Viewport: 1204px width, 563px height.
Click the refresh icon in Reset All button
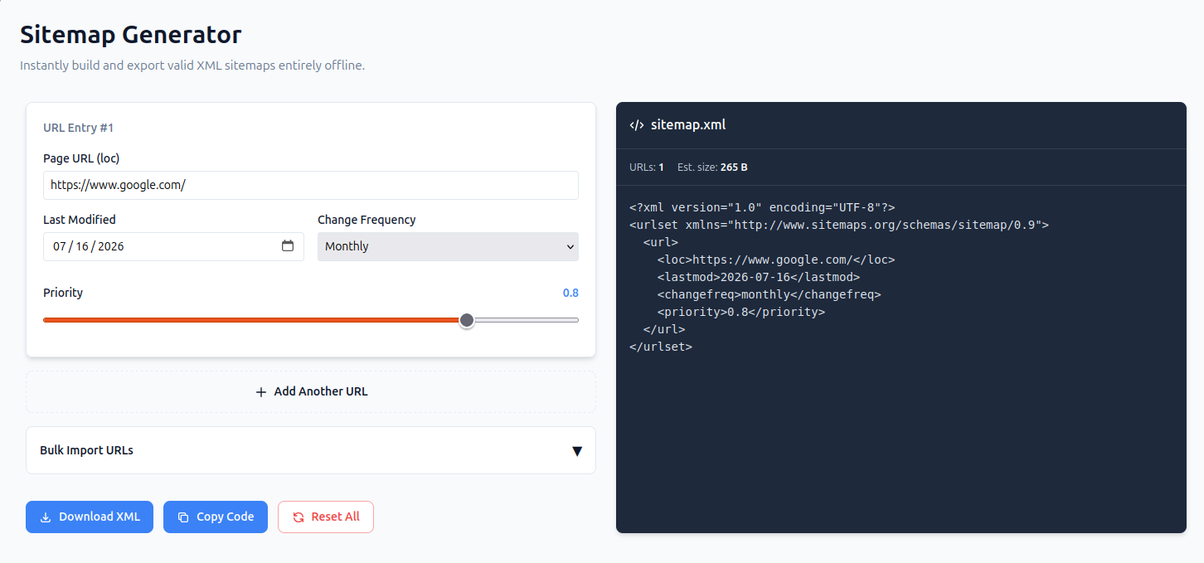299,517
